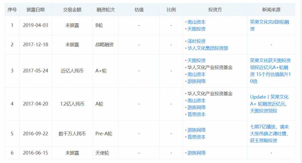This screenshot has width=302, height=163.
Task: Click the 序号 column header
Action: 12,10
